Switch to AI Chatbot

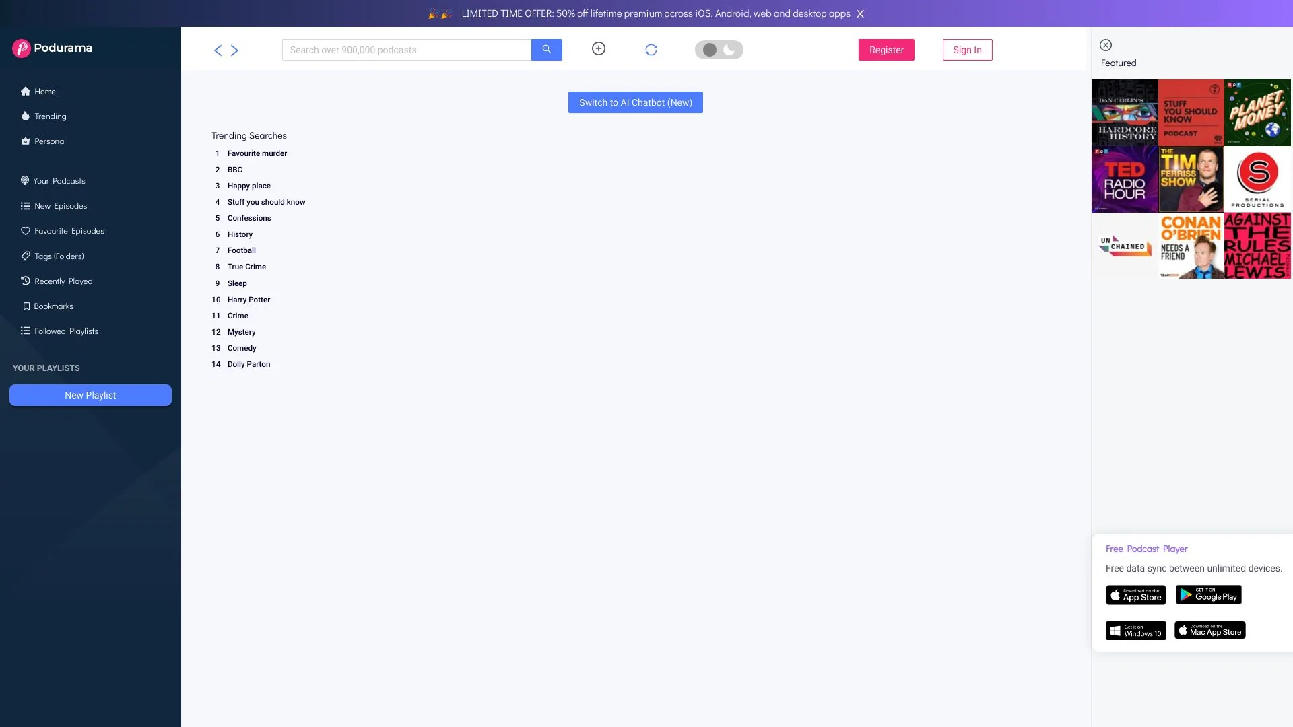coord(636,102)
